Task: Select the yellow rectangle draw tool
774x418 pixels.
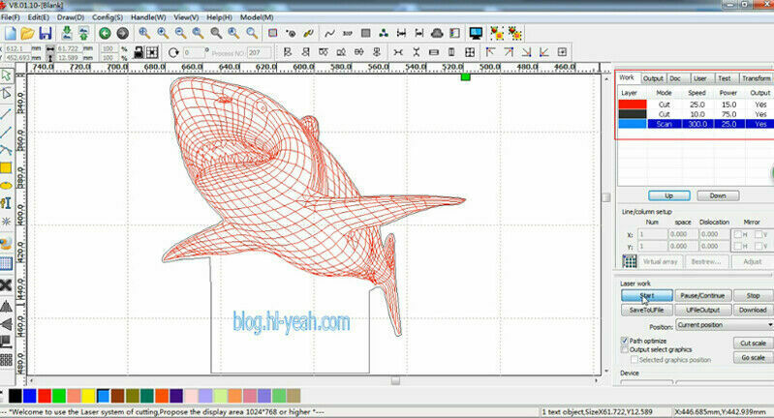Action: point(6,167)
